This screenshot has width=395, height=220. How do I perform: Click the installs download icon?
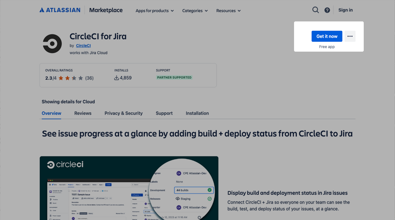[117, 78]
